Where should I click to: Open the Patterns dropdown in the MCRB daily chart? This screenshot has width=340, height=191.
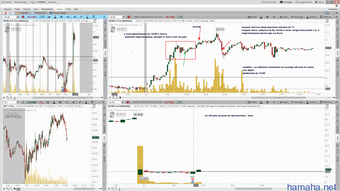pos(325,102)
